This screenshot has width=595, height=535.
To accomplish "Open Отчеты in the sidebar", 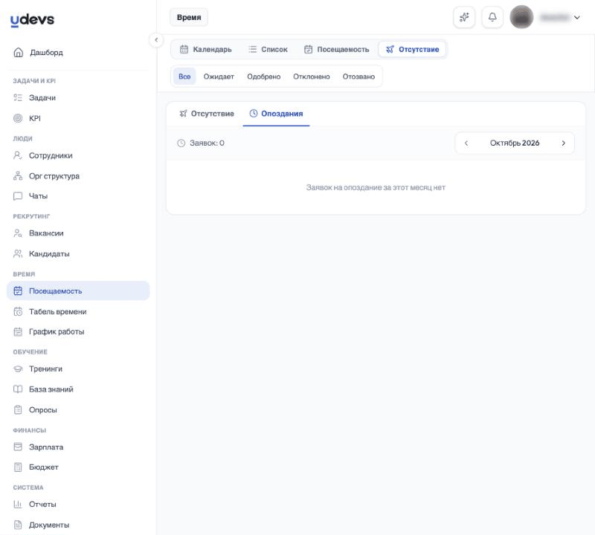I will pyautogui.click(x=78, y=505).
